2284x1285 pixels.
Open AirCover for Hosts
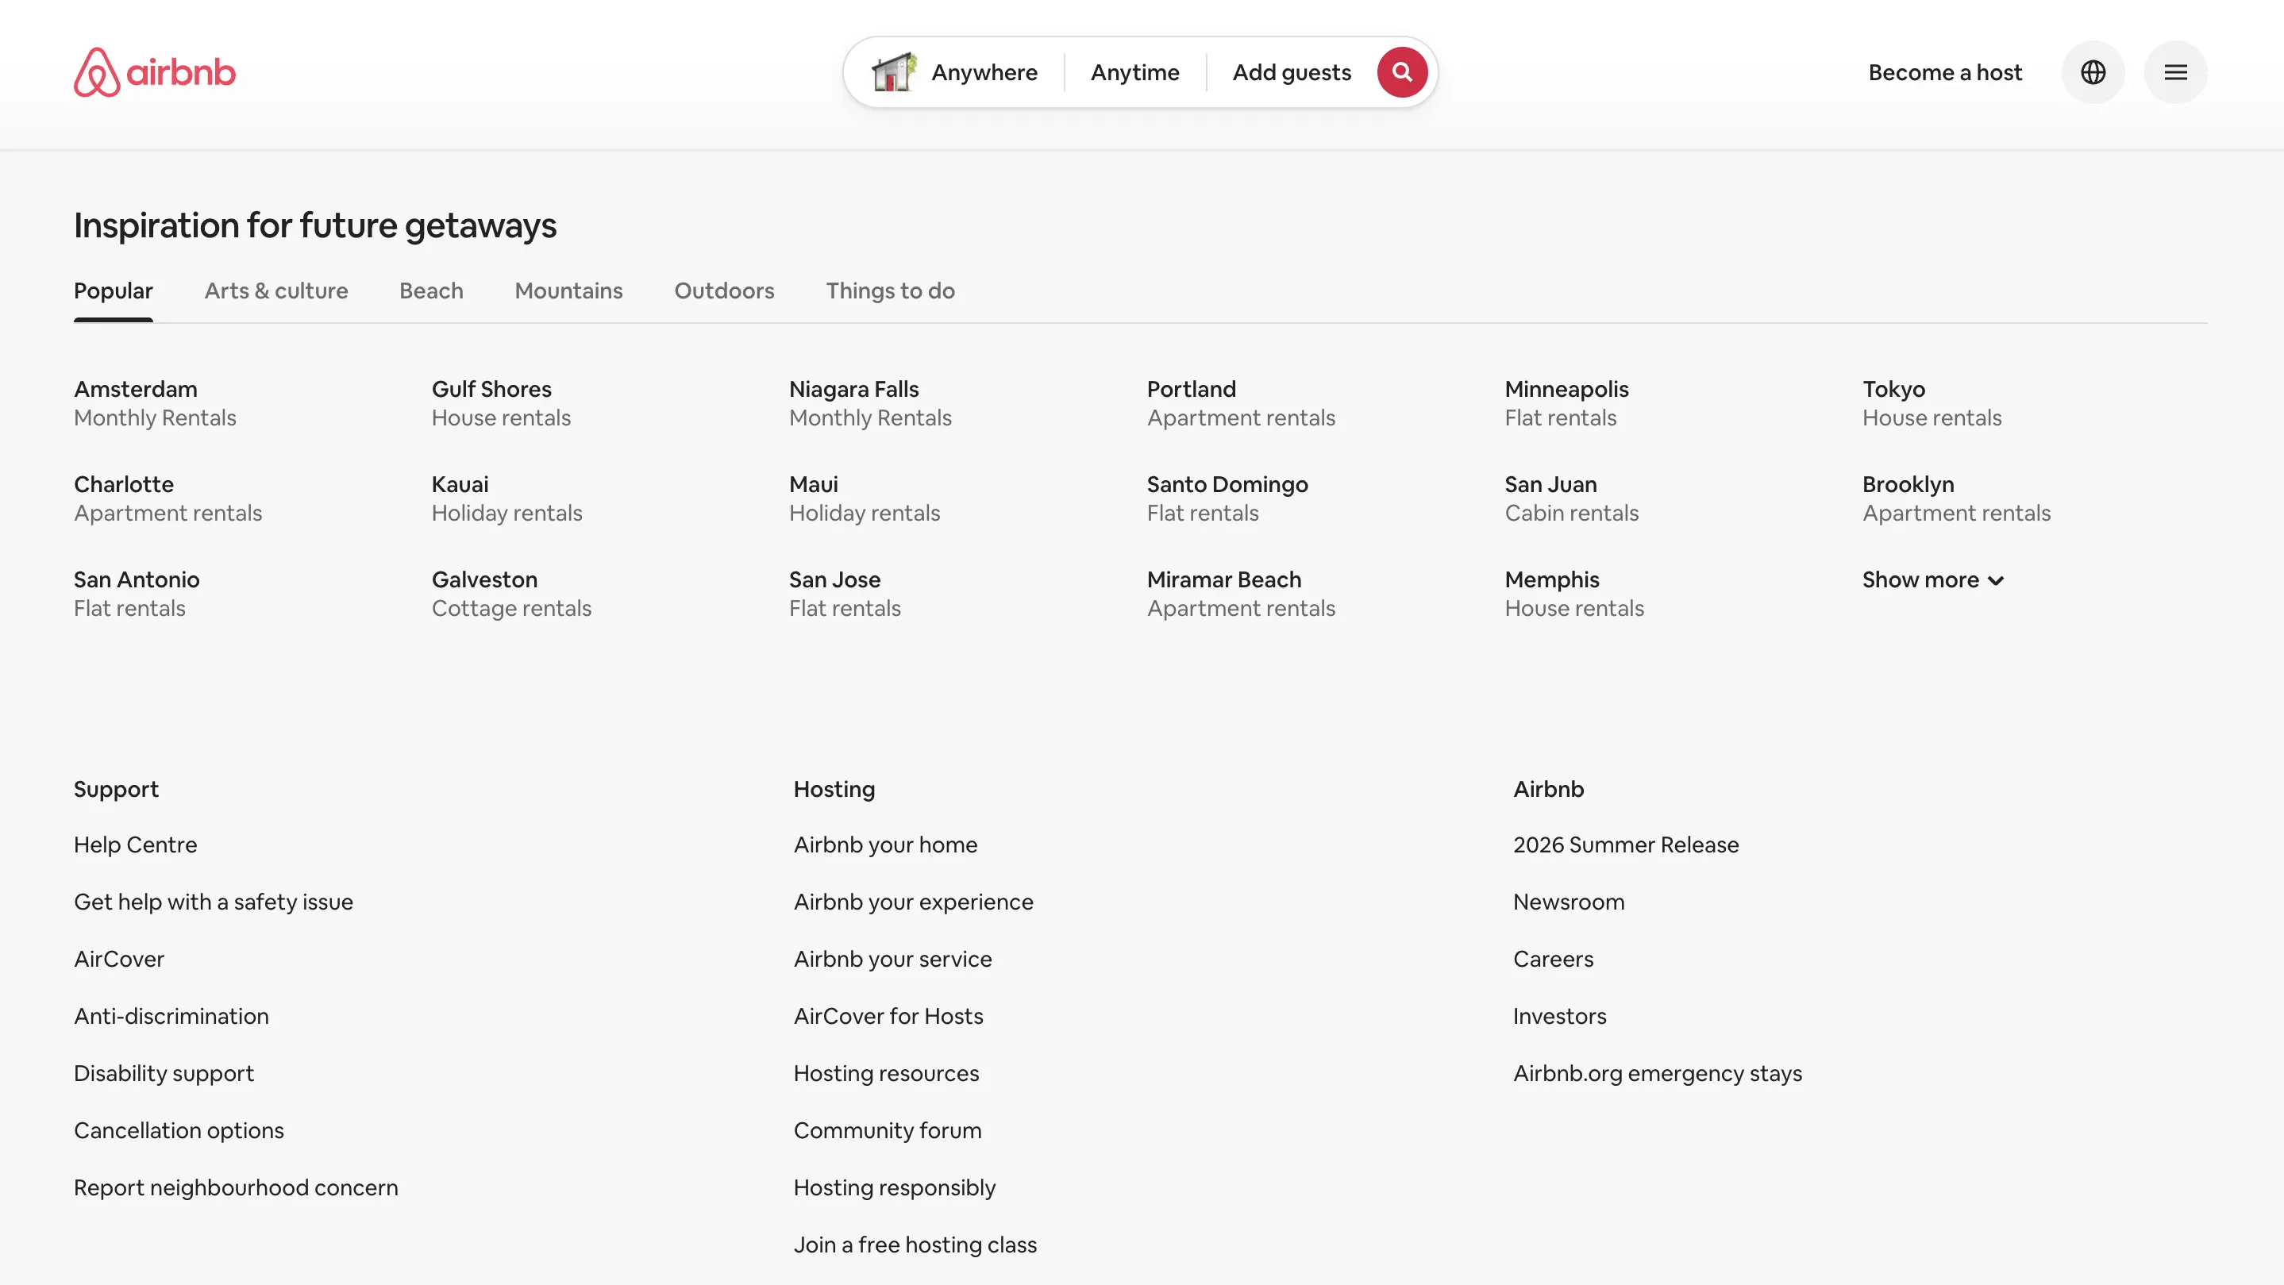pyautogui.click(x=888, y=1017)
